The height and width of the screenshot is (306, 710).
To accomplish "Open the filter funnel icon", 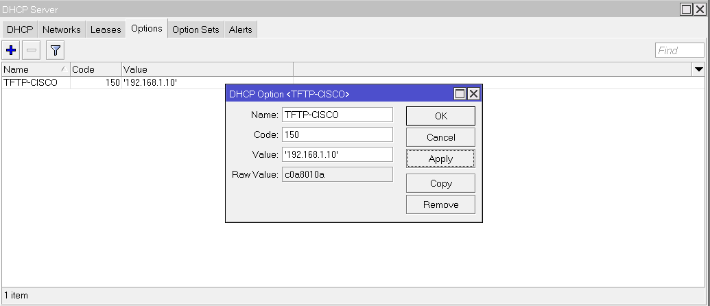I will (55, 50).
